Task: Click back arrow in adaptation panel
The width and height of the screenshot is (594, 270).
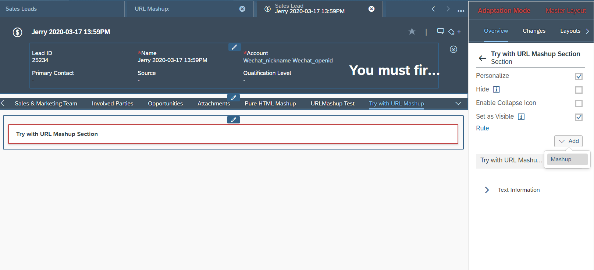Action: click(x=483, y=58)
